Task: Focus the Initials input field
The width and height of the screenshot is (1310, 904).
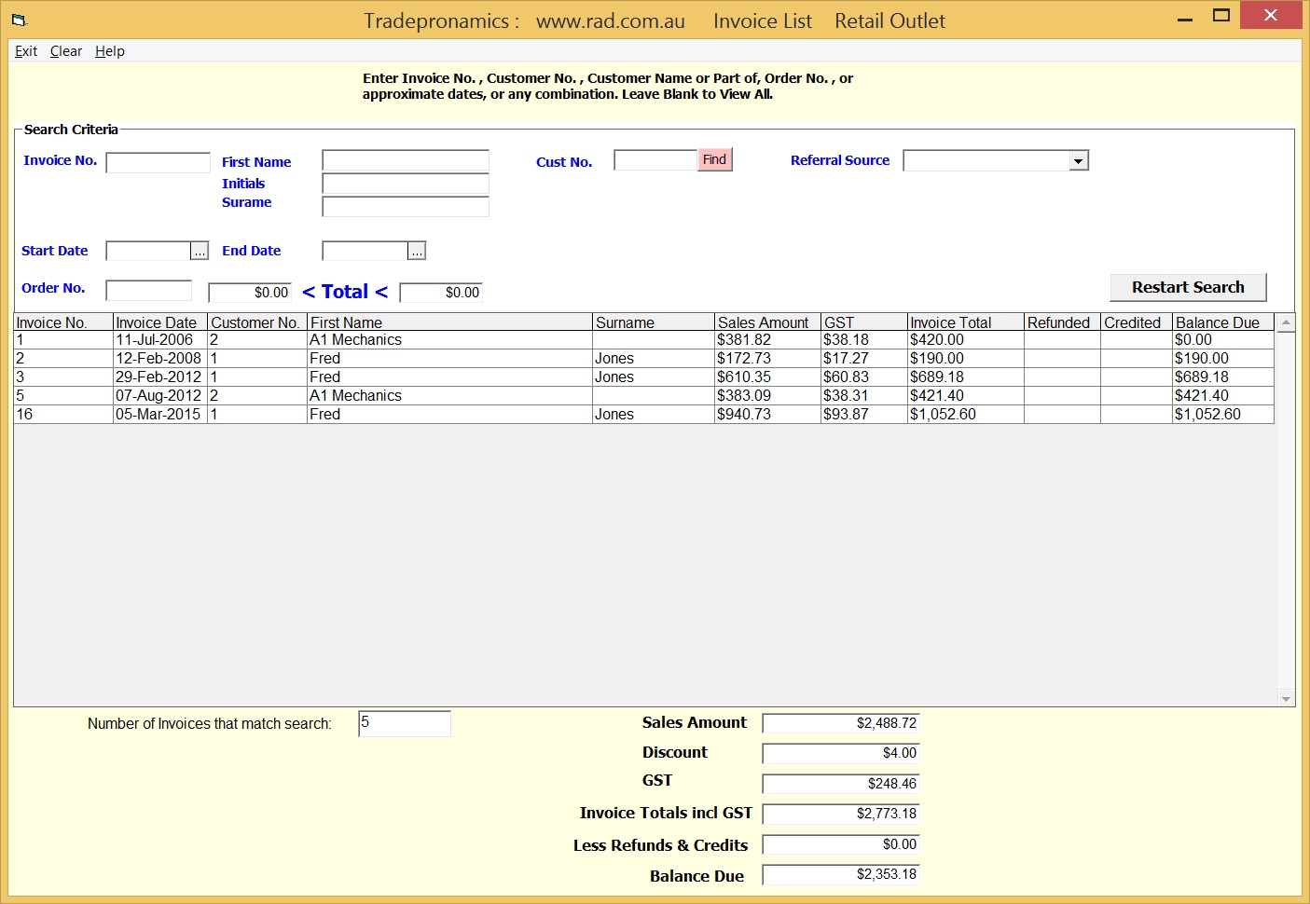Action: click(x=406, y=184)
